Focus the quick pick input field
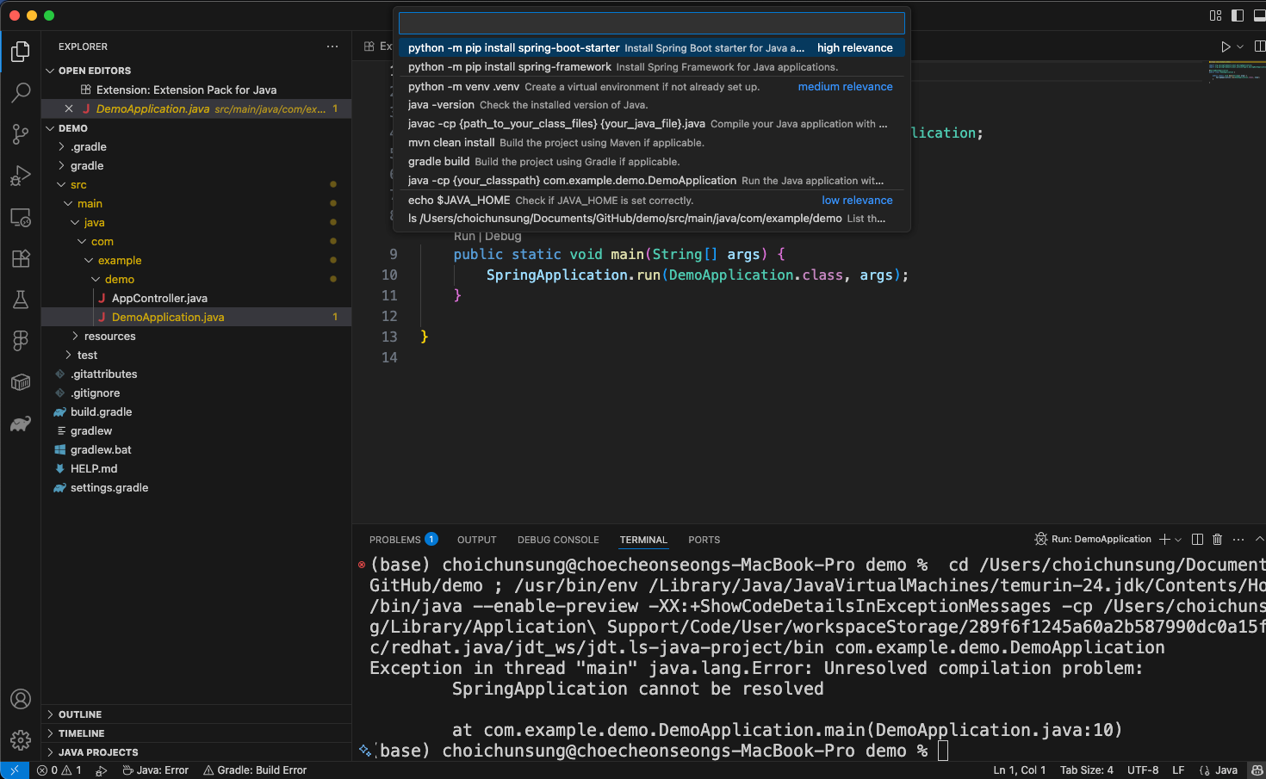The width and height of the screenshot is (1266, 779). pos(652,23)
